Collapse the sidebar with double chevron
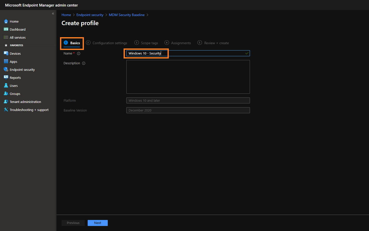The width and height of the screenshot is (369, 231). point(53,14)
